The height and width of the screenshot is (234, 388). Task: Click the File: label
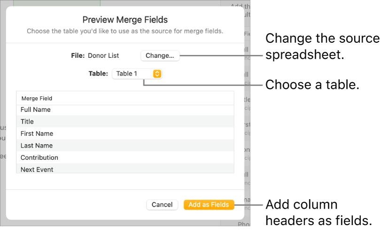click(77, 55)
